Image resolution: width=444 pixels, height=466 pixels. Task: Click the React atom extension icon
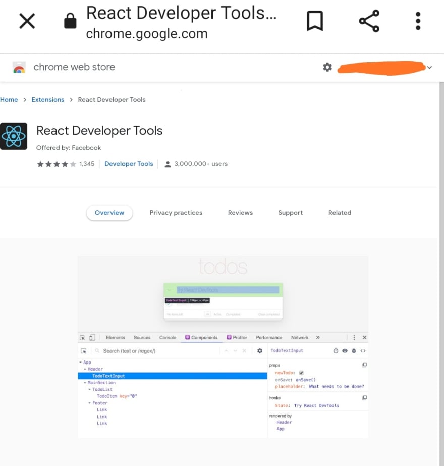click(13, 136)
